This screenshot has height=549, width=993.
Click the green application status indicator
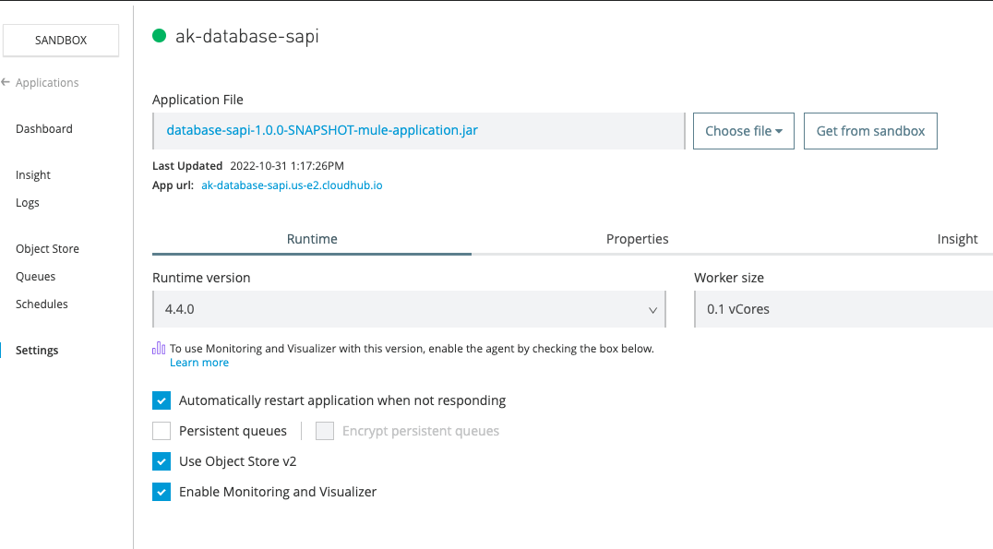[x=159, y=36]
